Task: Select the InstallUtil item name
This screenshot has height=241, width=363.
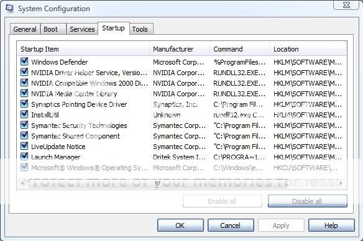Action: (45, 115)
